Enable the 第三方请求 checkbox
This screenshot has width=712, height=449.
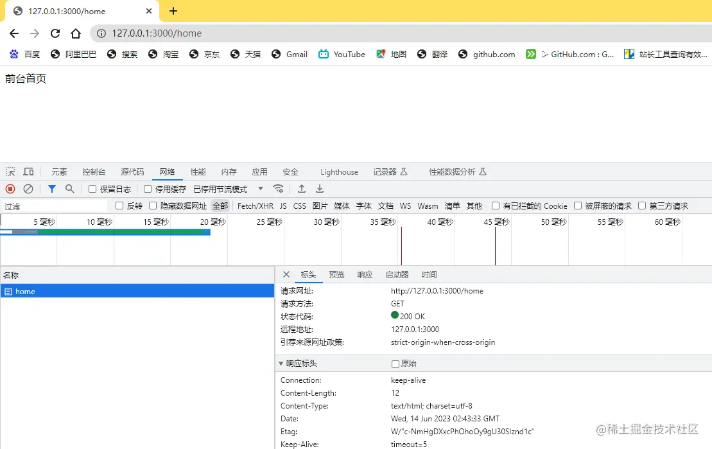click(x=642, y=206)
